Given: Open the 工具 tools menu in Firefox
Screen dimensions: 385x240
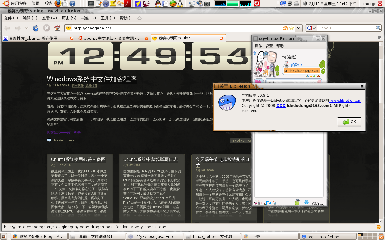Looking at the screenshot, I should pyautogui.click(x=107, y=18).
